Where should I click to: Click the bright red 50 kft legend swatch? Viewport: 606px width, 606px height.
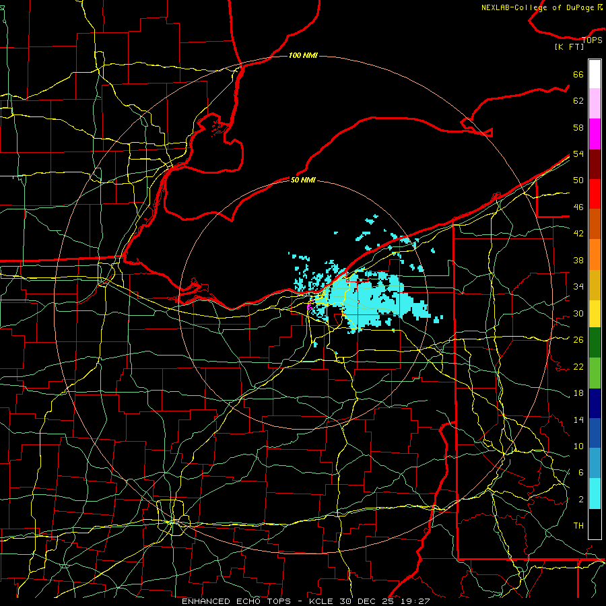(595, 194)
